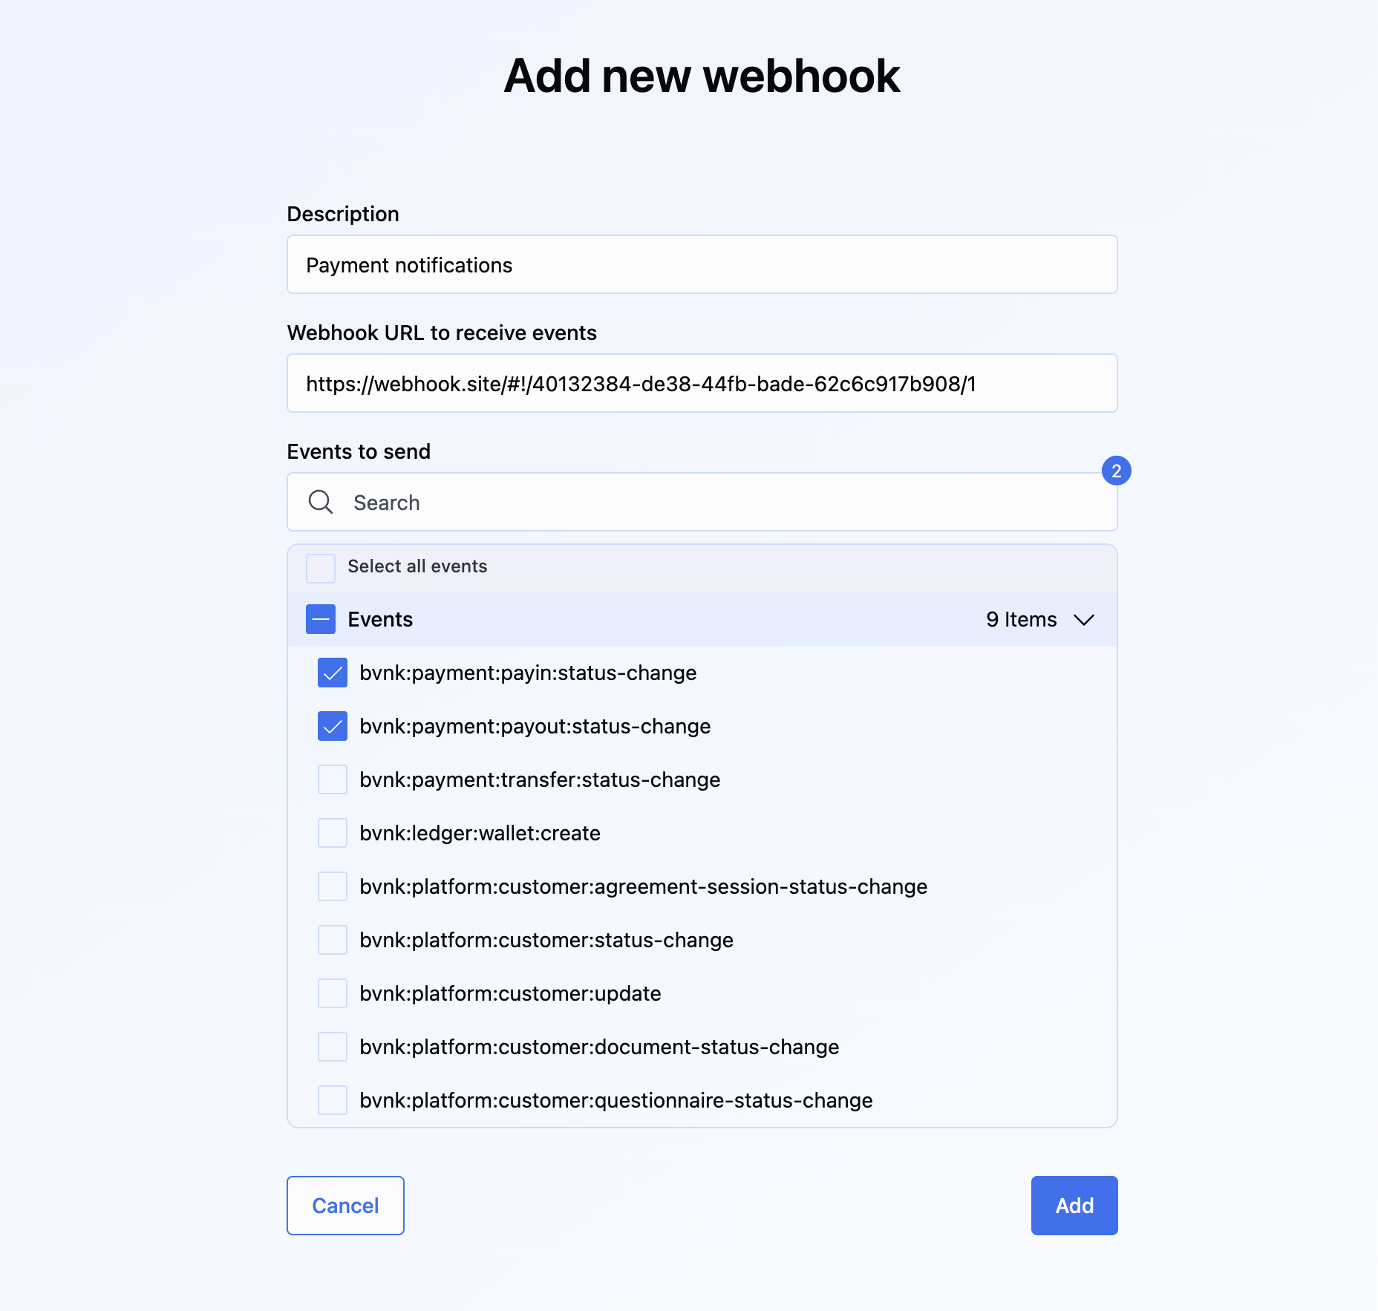Collapse the Events group chevron

(1084, 620)
